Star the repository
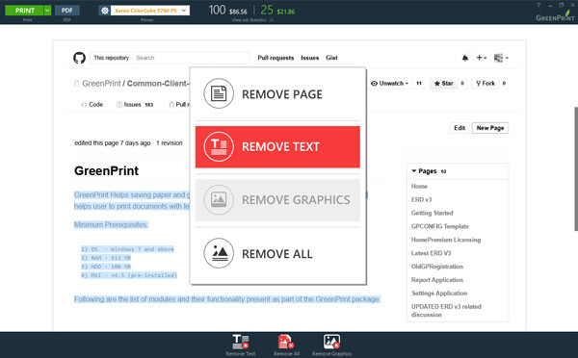The width and height of the screenshot is (578, 358). tap(443, 83)
